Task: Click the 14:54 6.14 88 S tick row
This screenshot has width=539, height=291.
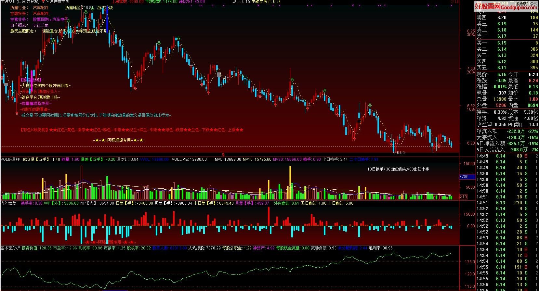Action: 507,261
